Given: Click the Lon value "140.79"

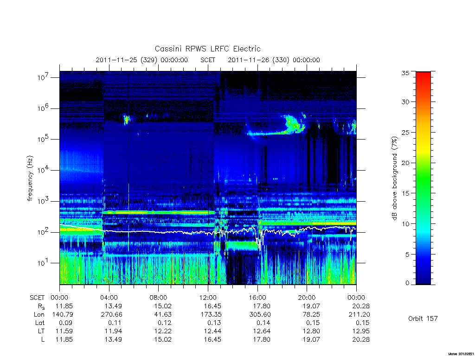Looking at the screenshot, I should (x=63, y=315).
